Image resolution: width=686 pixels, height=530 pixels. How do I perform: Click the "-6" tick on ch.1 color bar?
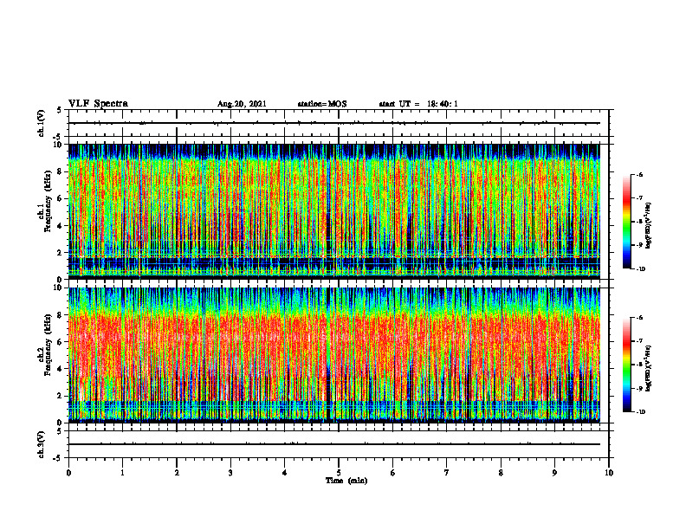click(x=639, y=174)
